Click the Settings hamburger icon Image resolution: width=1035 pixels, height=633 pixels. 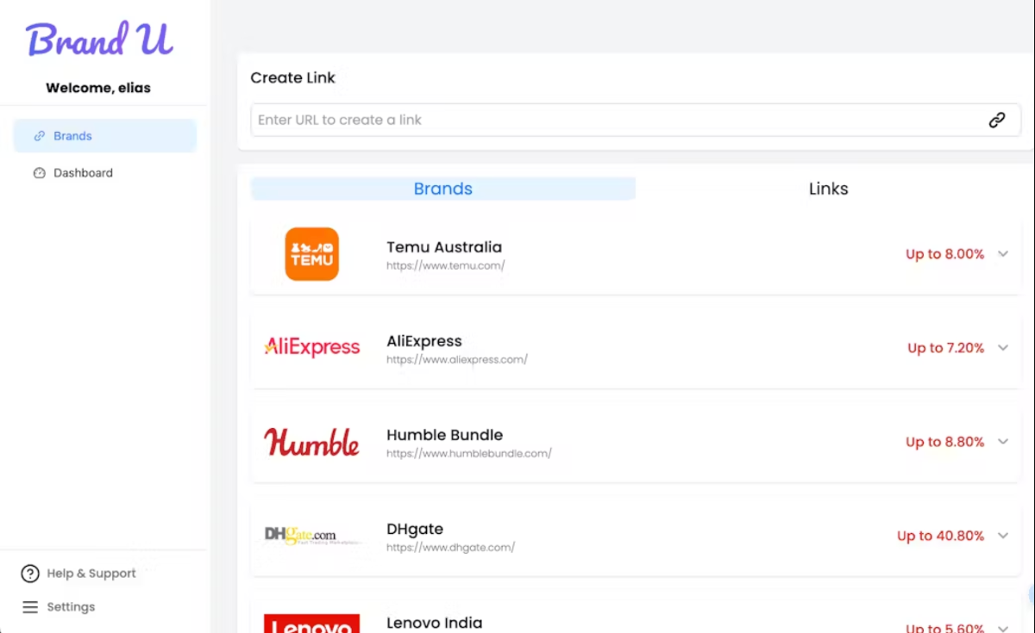(30, 607)
